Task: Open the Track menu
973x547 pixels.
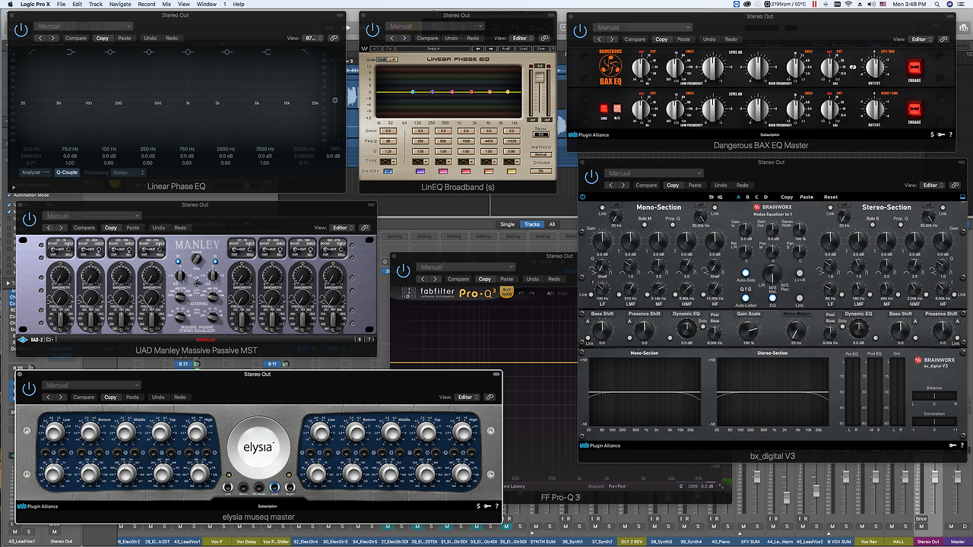Action: click(x=95, y=5)
